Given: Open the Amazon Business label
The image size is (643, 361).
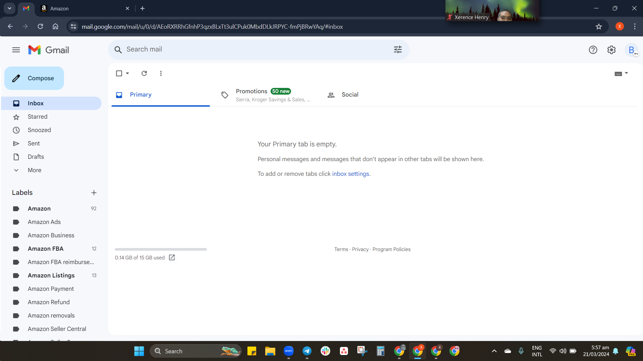Looking at the screenshot, I should pyautogui.click(x=51, y=235).
